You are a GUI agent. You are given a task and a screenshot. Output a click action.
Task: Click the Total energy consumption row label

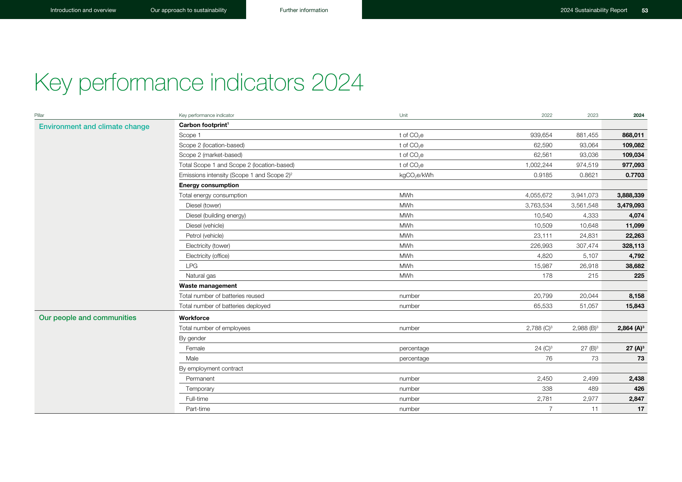point(213,195)
